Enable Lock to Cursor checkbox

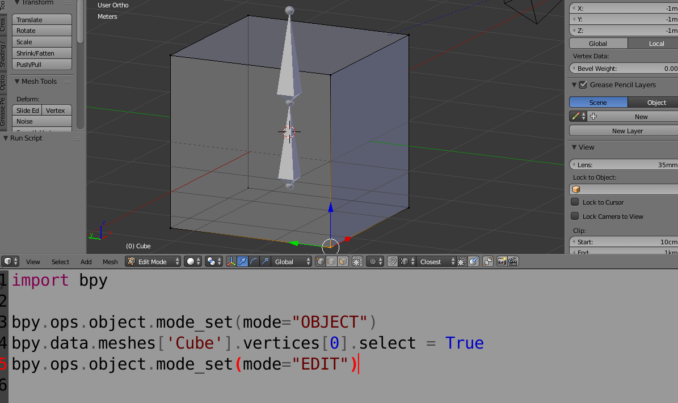tap(575, 202)
